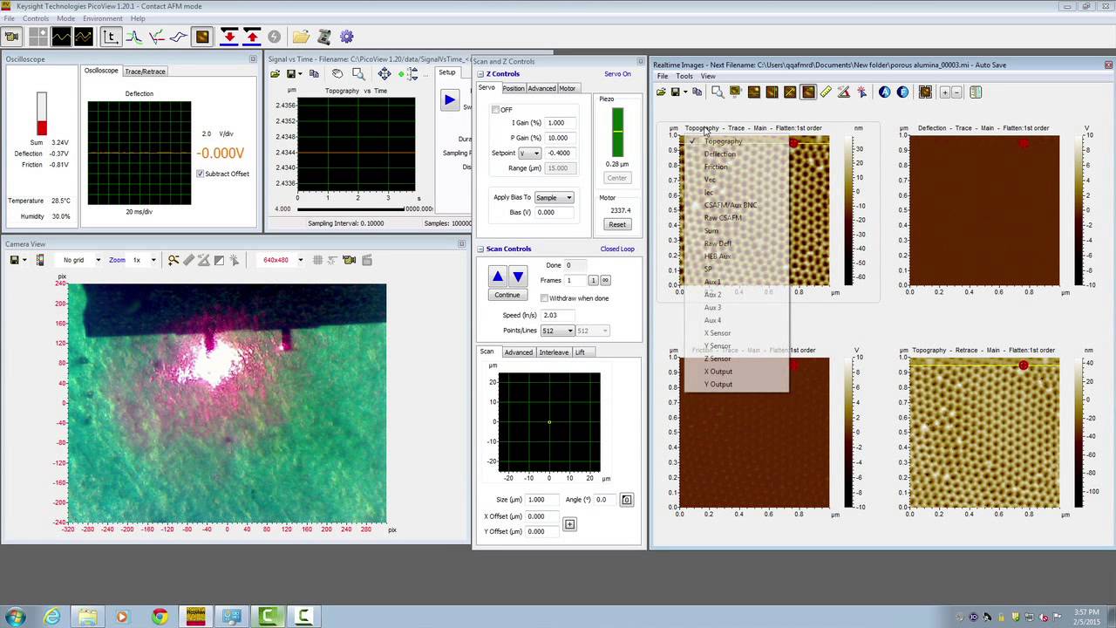1116x628 pixels.
Task: Collapse the Scan Controls section
Action: pyautogui.click(x=480, y=249)
